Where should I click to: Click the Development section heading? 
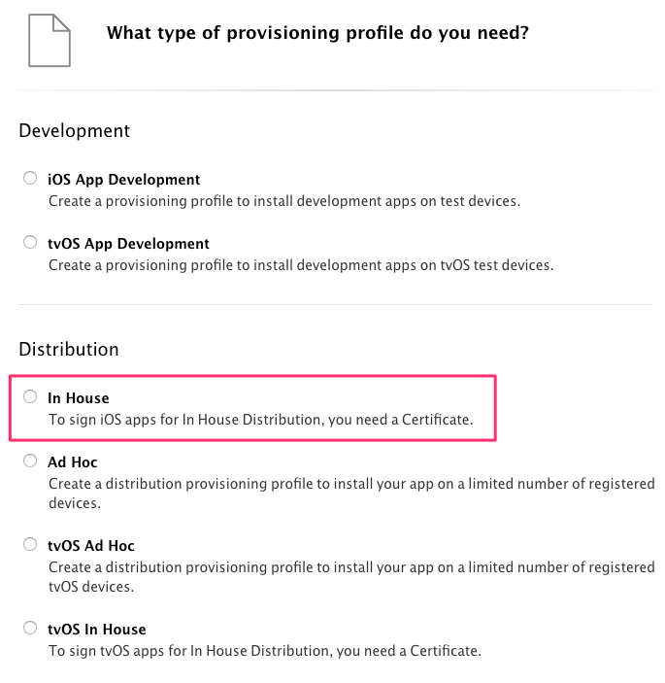point(75,131)
